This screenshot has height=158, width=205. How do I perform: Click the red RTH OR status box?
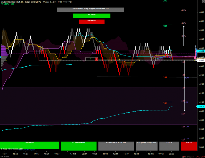(x=189, y=146)
